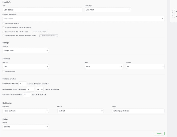The image size is (177, 137).
Task: Click the Title field containing Daily backup
Action: point(42,10)
